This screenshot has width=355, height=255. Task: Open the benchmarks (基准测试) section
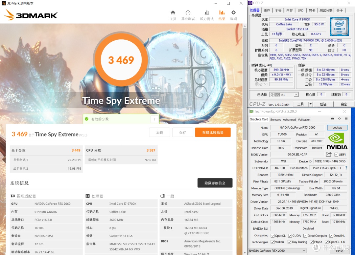point(188,15)
